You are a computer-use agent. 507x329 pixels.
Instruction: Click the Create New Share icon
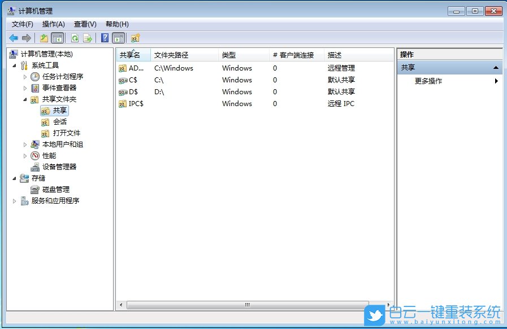pos(135,37)
